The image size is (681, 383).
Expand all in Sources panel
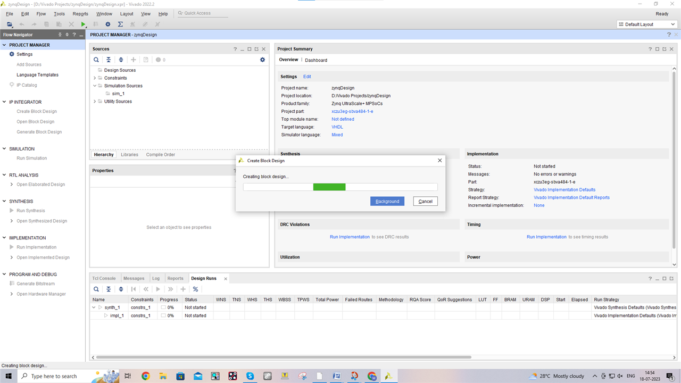click(121, 60)
